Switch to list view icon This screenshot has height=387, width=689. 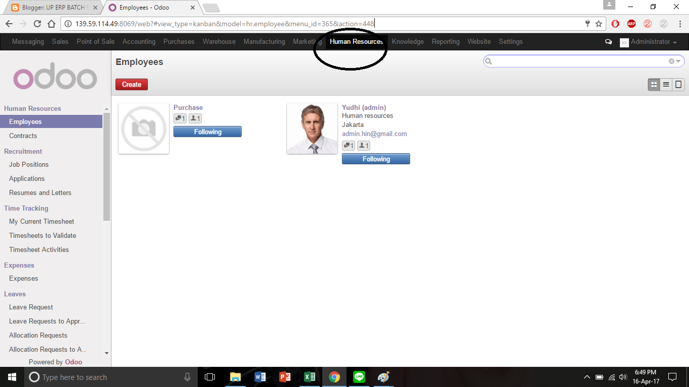click(666, 85)
